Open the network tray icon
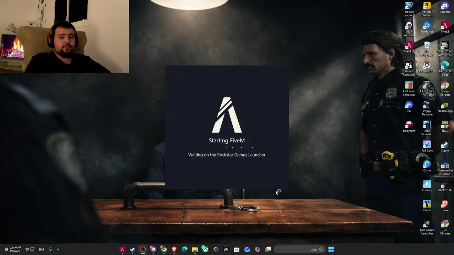This screenshot has width=454, height=255. (x=32, y=249)
